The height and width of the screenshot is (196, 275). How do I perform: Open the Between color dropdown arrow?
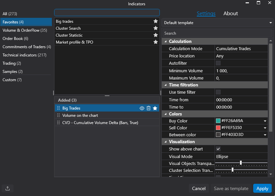(x=265, y=135)
